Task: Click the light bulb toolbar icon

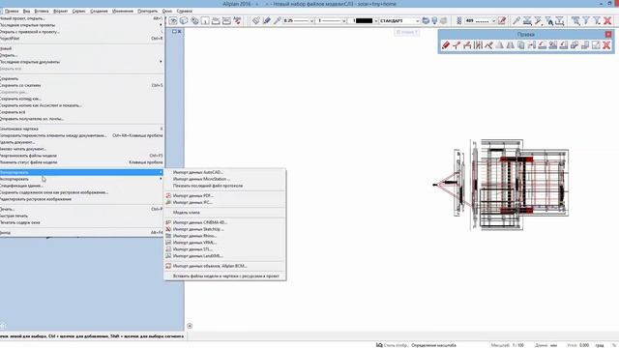Action: (434, 21)
